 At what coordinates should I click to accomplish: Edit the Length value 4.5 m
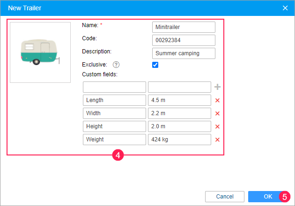coord(179,100)
